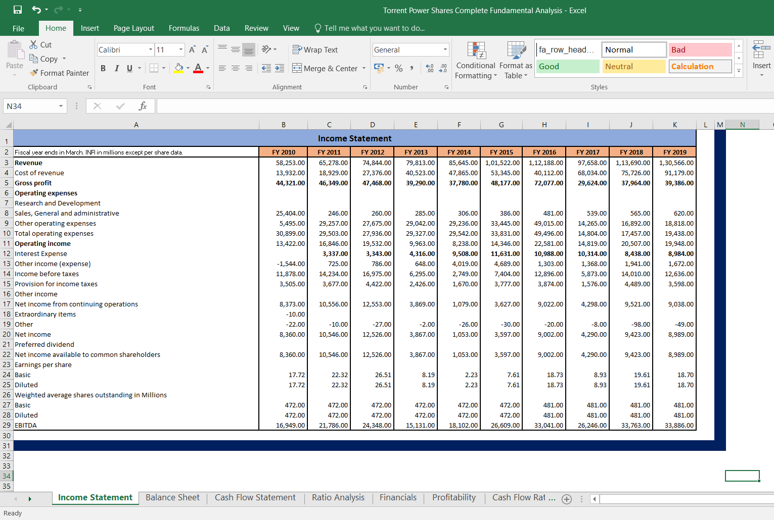
Task: Click Wrap Text
Action: click(x=315, y=49)
